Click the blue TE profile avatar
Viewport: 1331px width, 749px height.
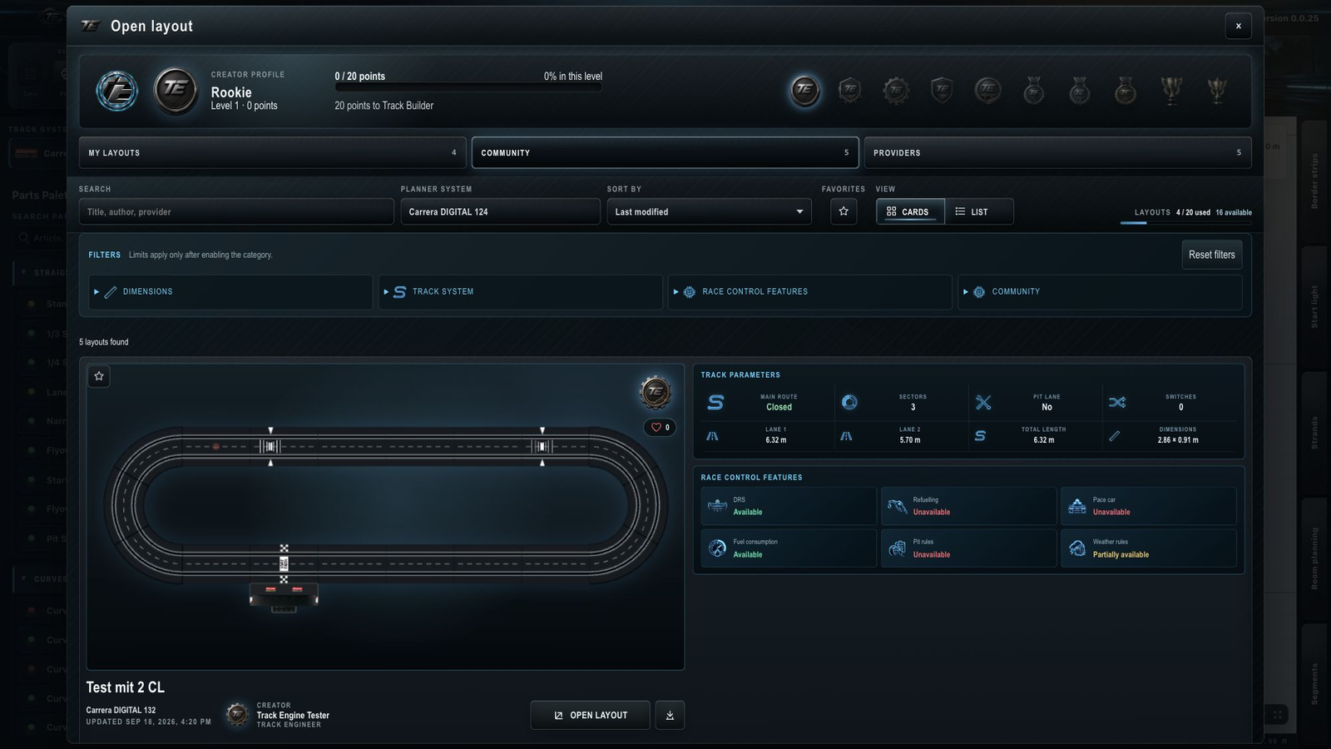(x=116, y=91)
